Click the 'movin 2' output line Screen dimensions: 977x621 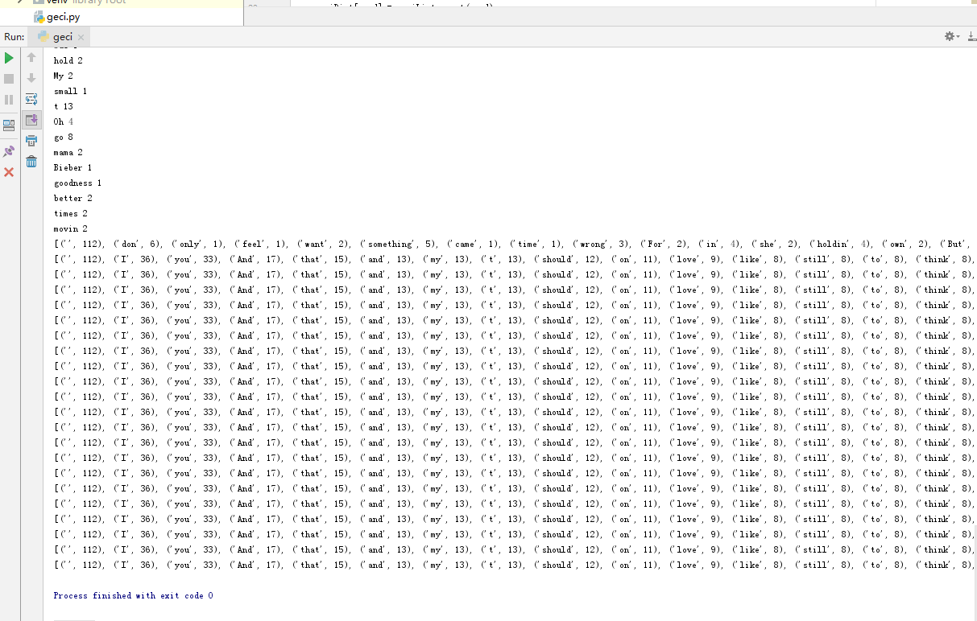click(x=71, y=228)
